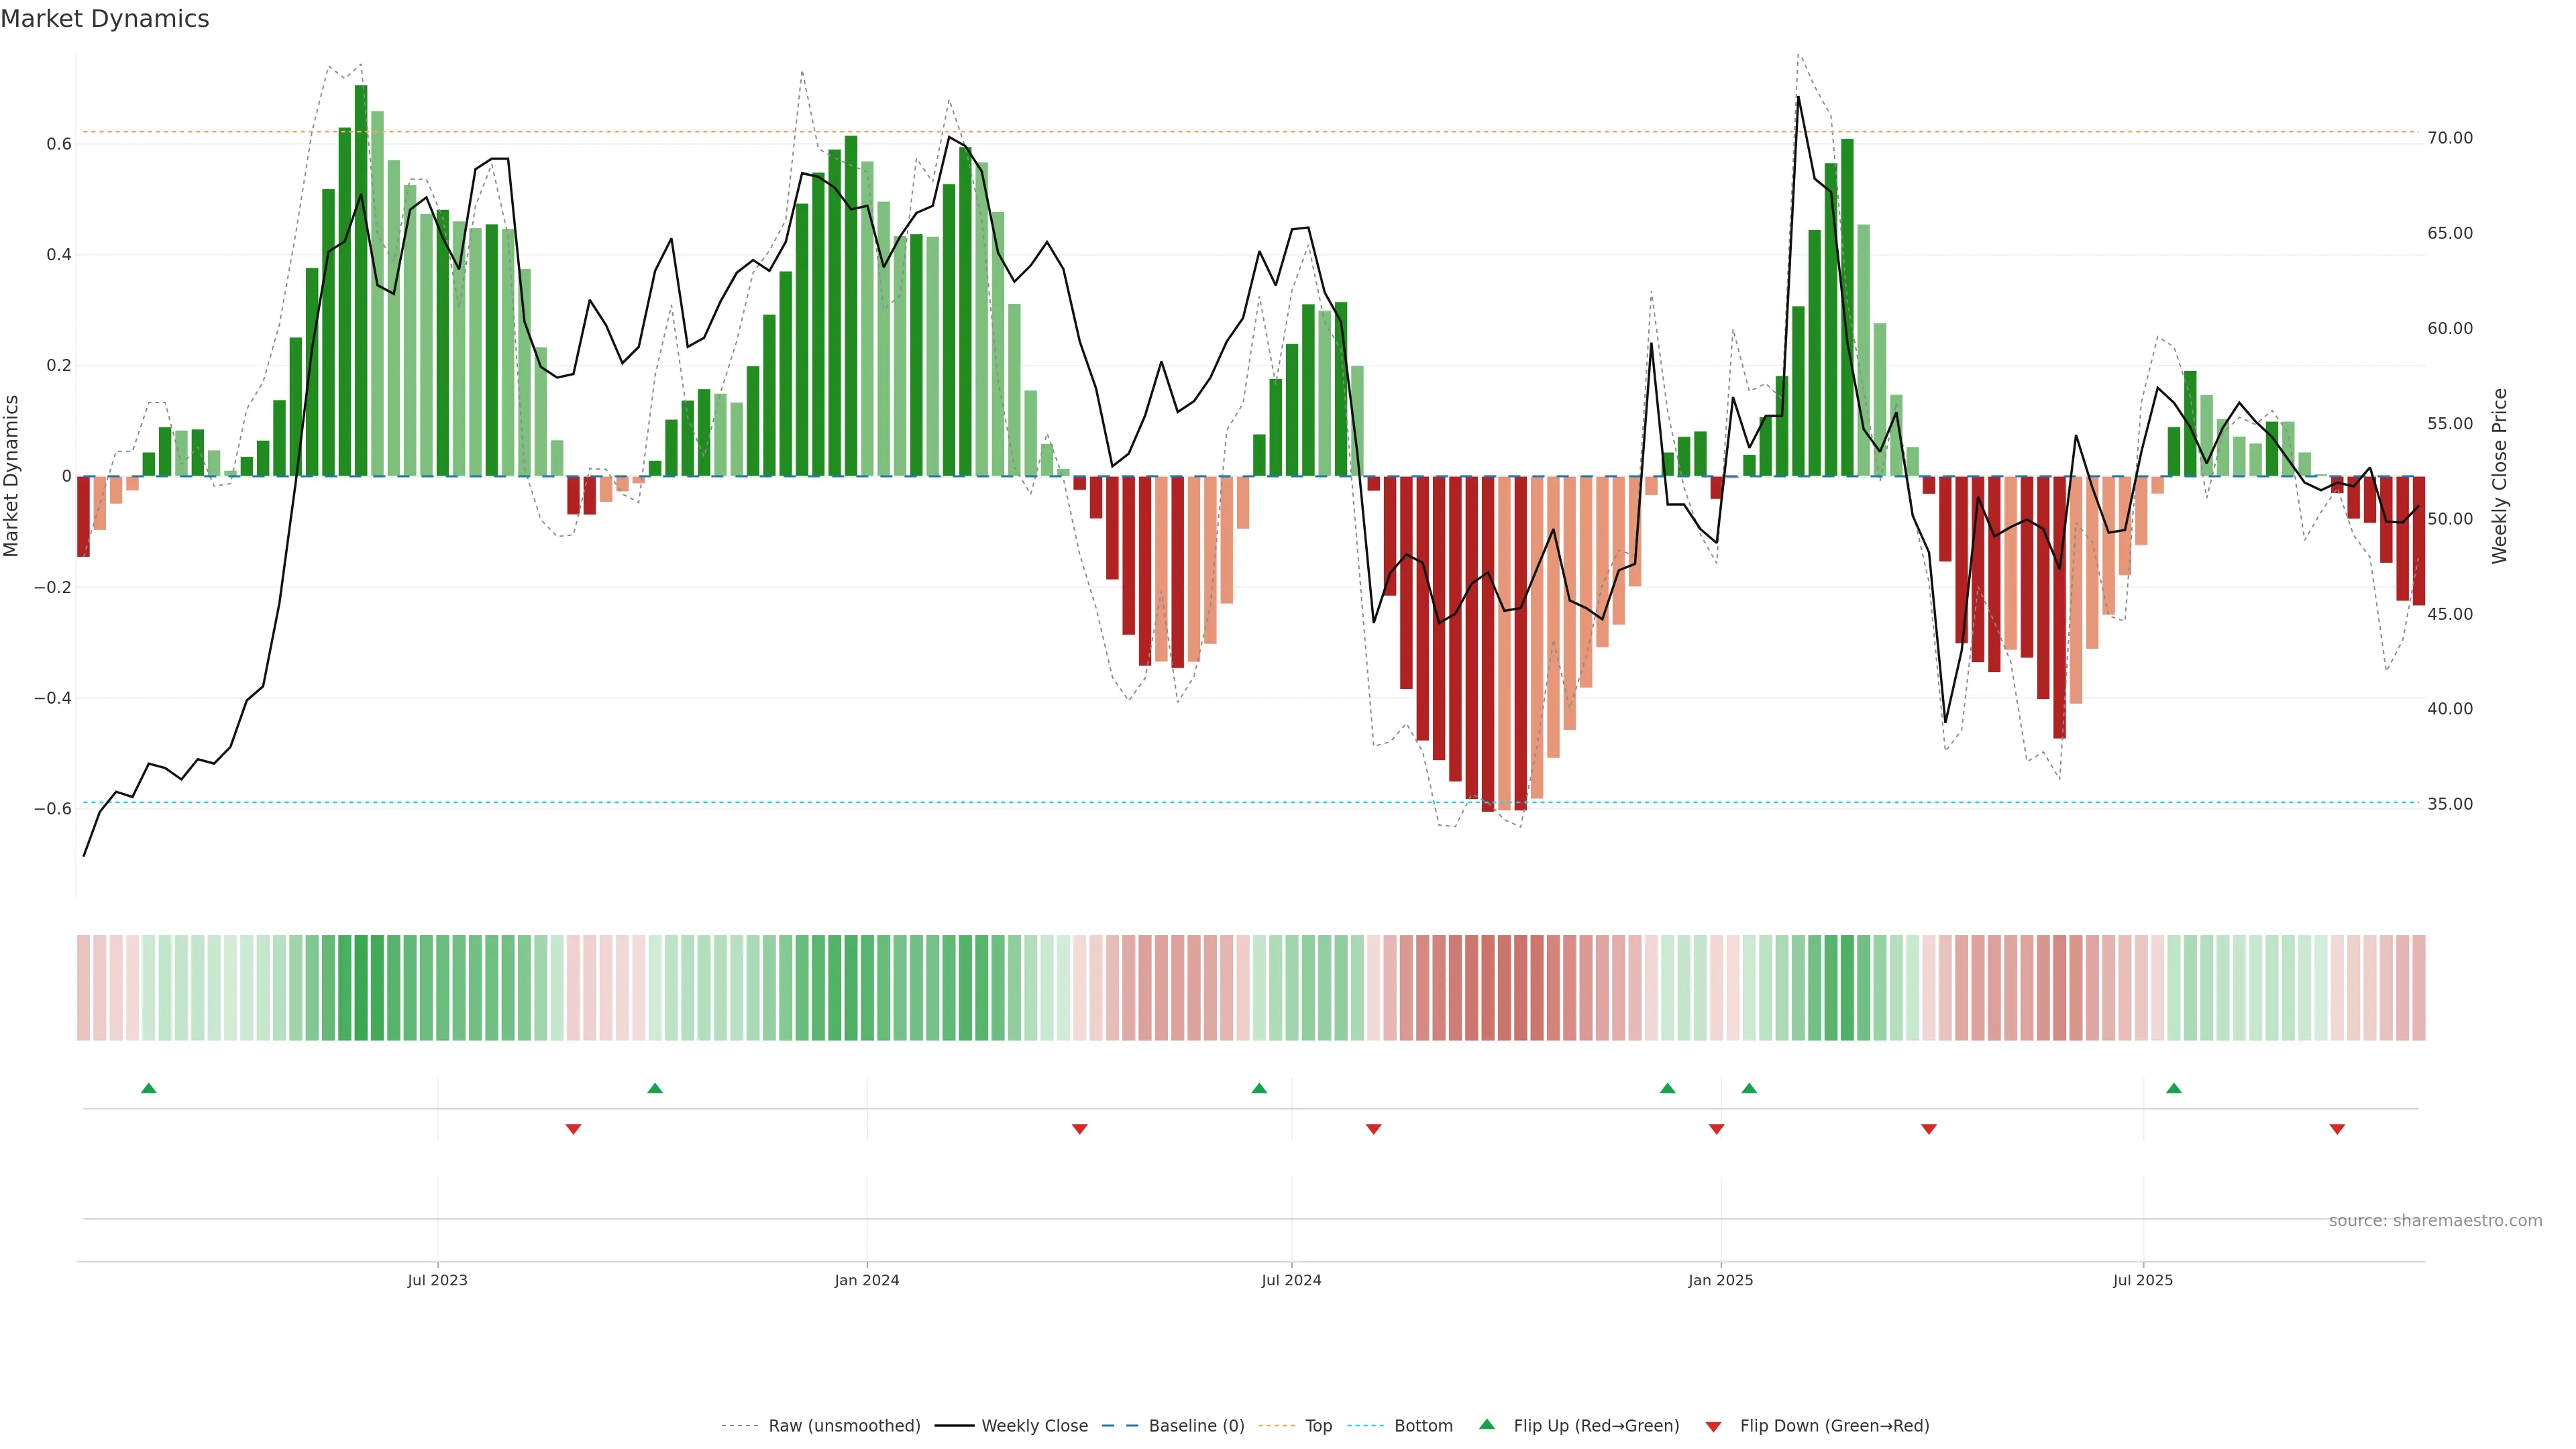The image size is (2576, 1449).
Task: Click the rightmost red flip-down triangle marker
Action: click(x=2337, y=1129)
